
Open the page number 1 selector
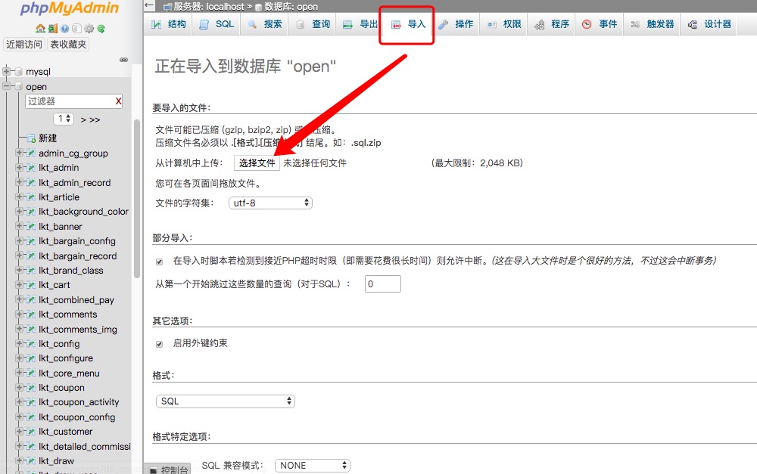[x=64, y=119]
